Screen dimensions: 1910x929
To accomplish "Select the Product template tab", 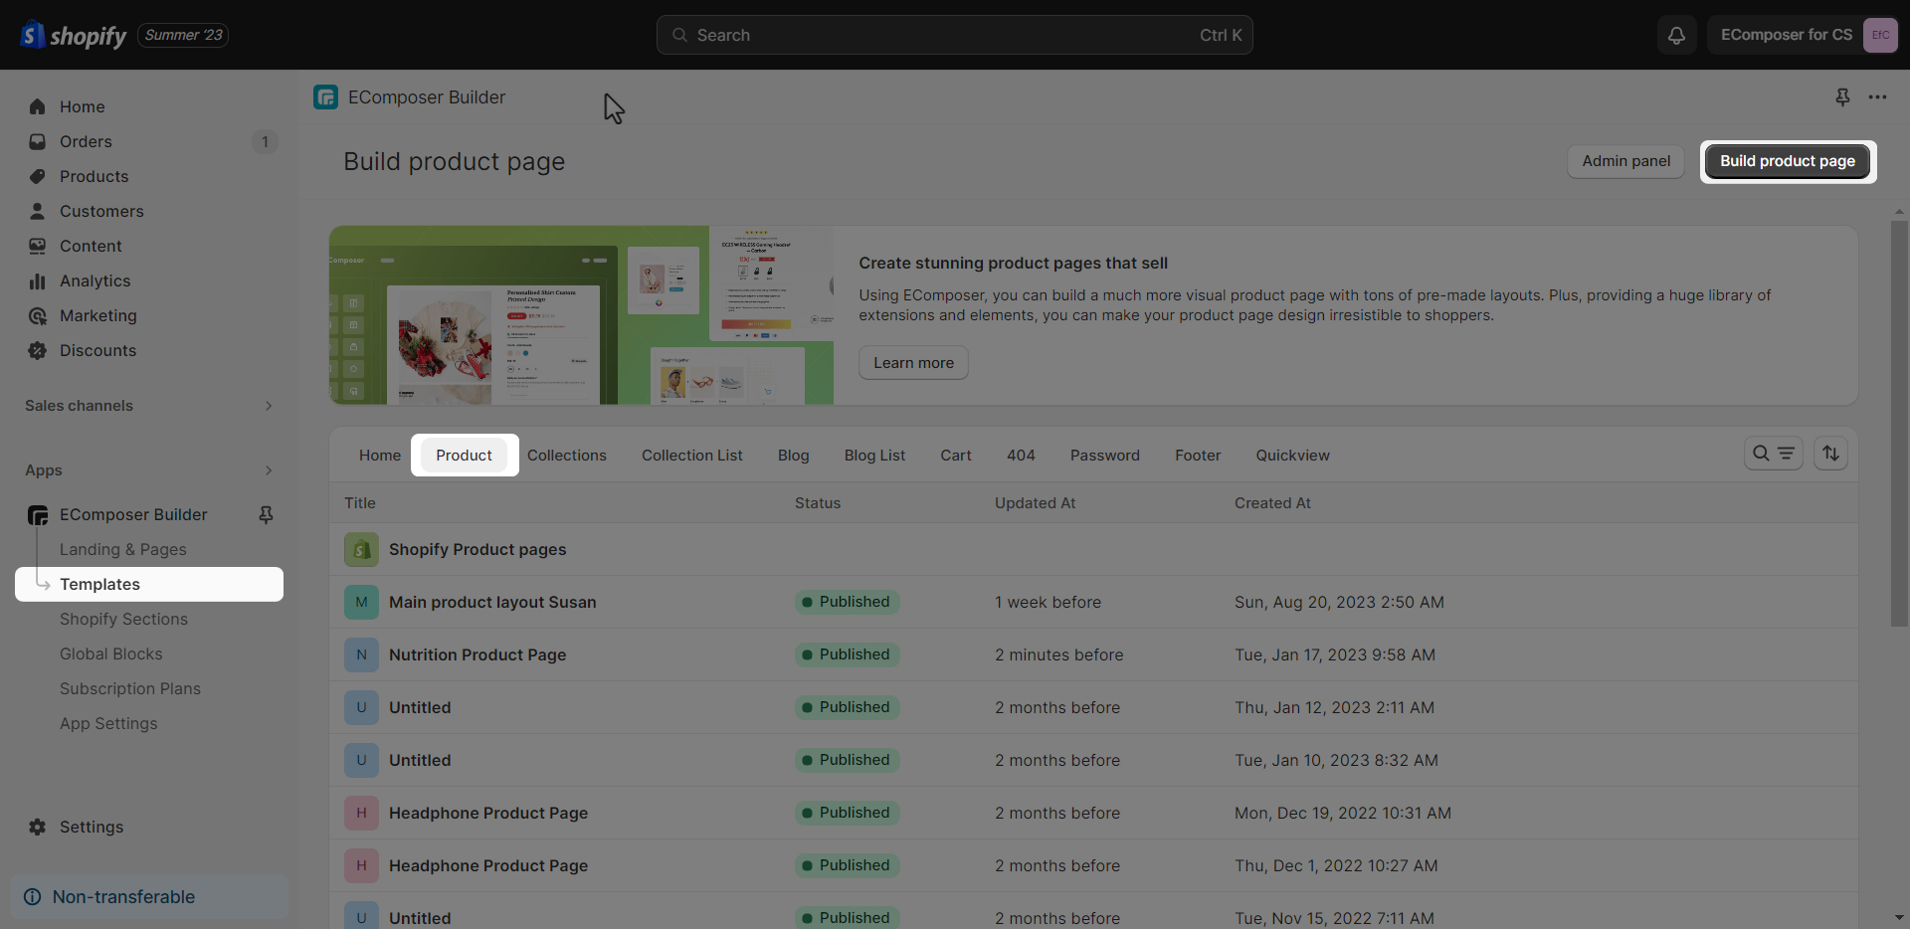I will pos(464,455).
